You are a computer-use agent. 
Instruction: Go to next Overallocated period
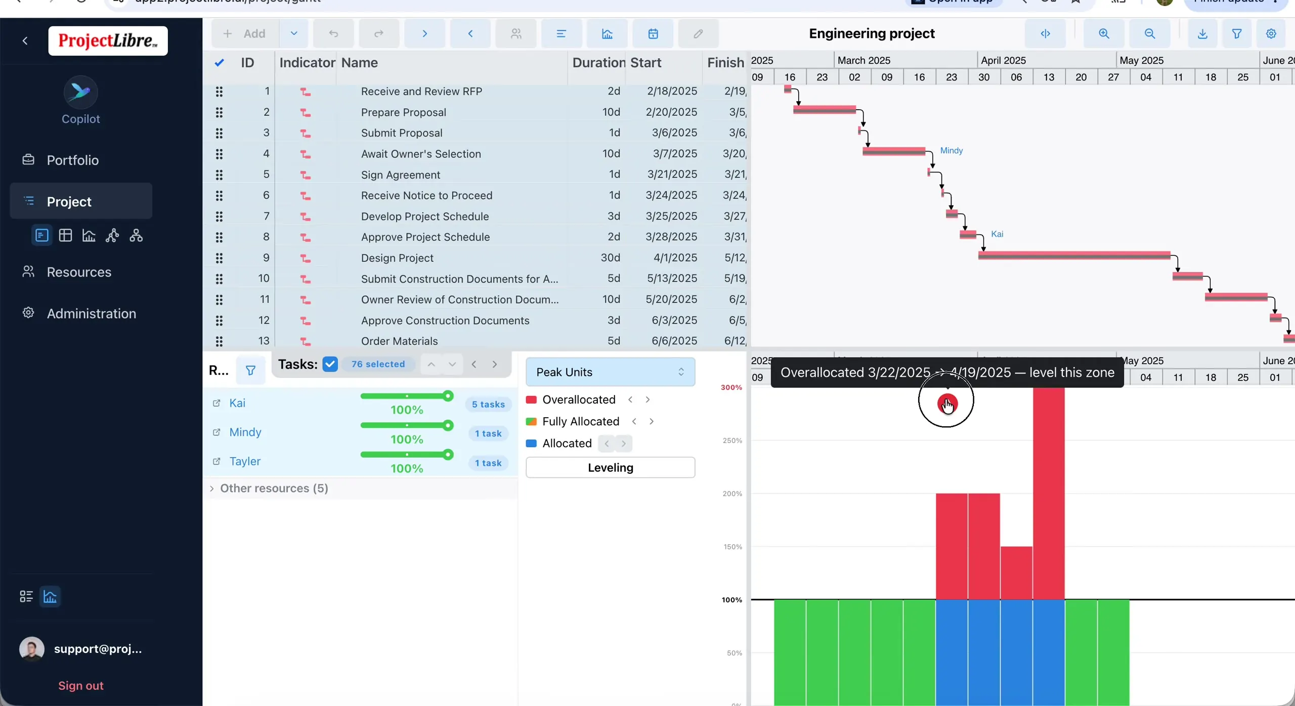[x=647, y=400]
